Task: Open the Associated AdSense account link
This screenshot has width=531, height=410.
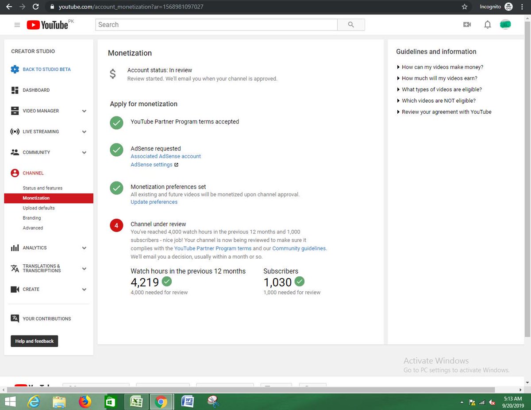Action: 165,156
